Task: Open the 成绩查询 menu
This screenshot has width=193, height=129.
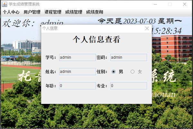Action: click(95, 12)
